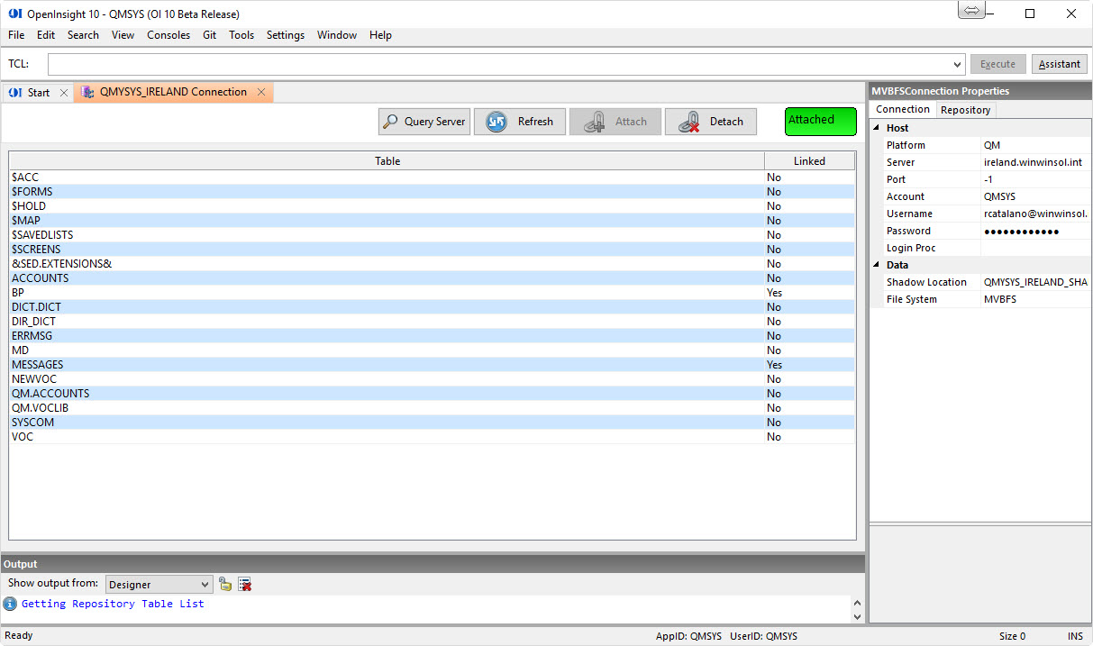Select the QM.ACCOUNTS table row

coord(432,394)
